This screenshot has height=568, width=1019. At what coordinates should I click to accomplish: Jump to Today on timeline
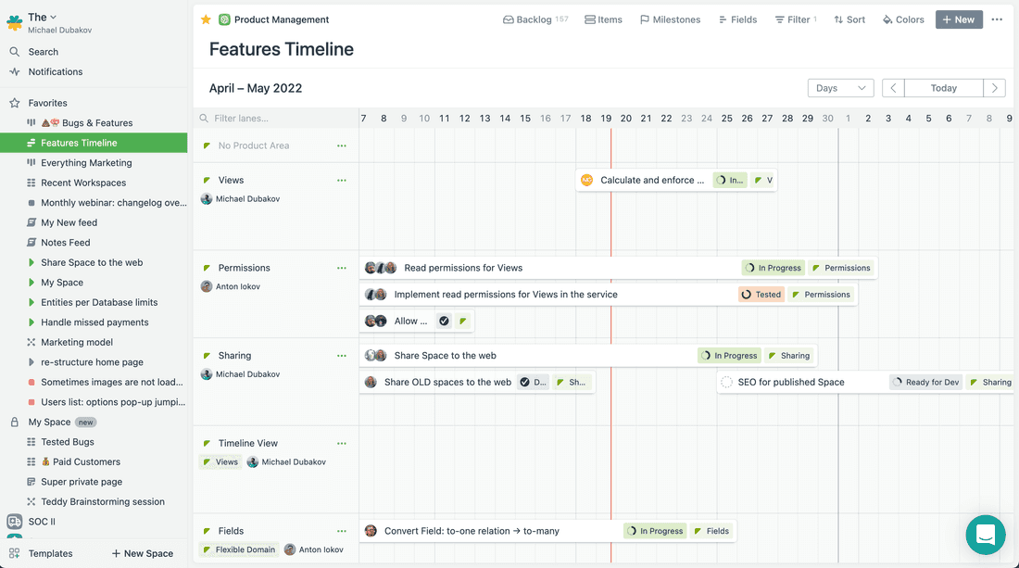pos(943,88)
